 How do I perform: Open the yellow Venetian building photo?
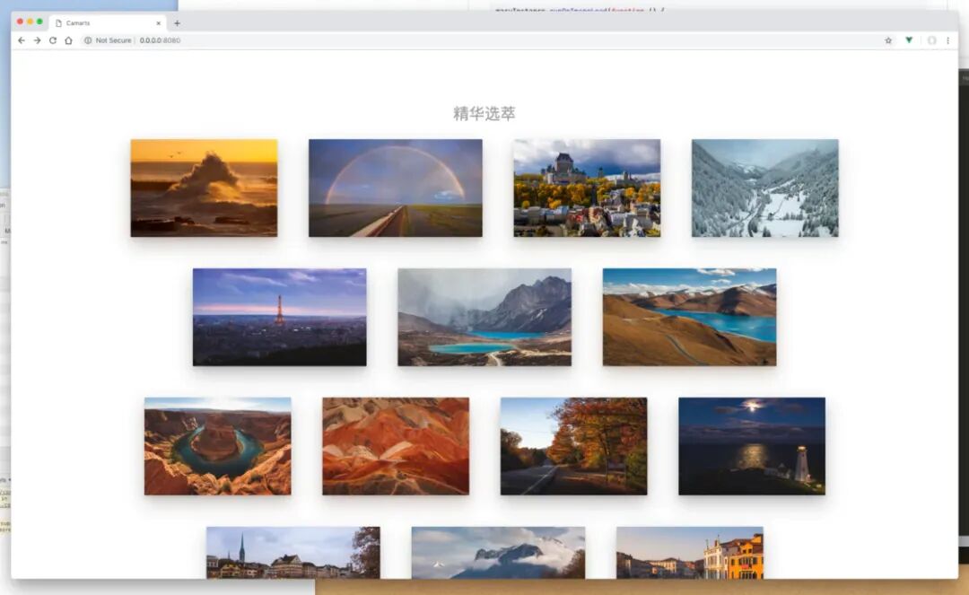tap(690, 552)
